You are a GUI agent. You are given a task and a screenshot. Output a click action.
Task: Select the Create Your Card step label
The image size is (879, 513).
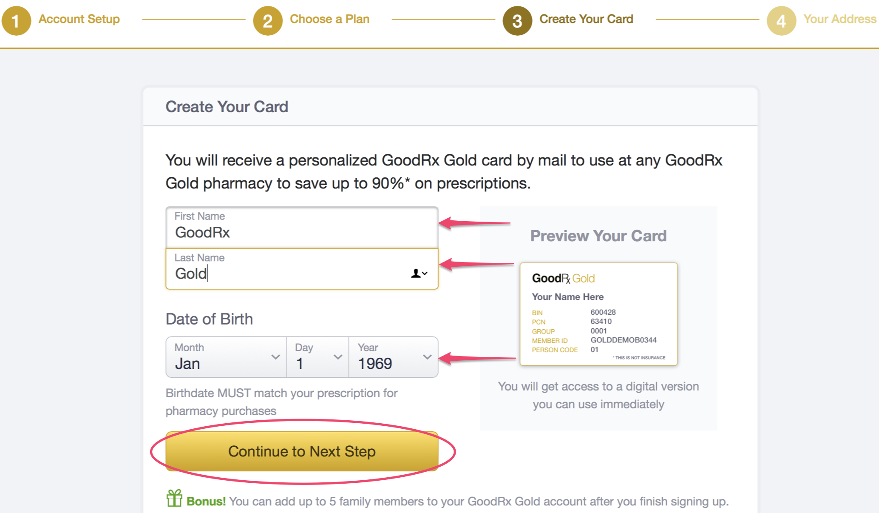586,19
